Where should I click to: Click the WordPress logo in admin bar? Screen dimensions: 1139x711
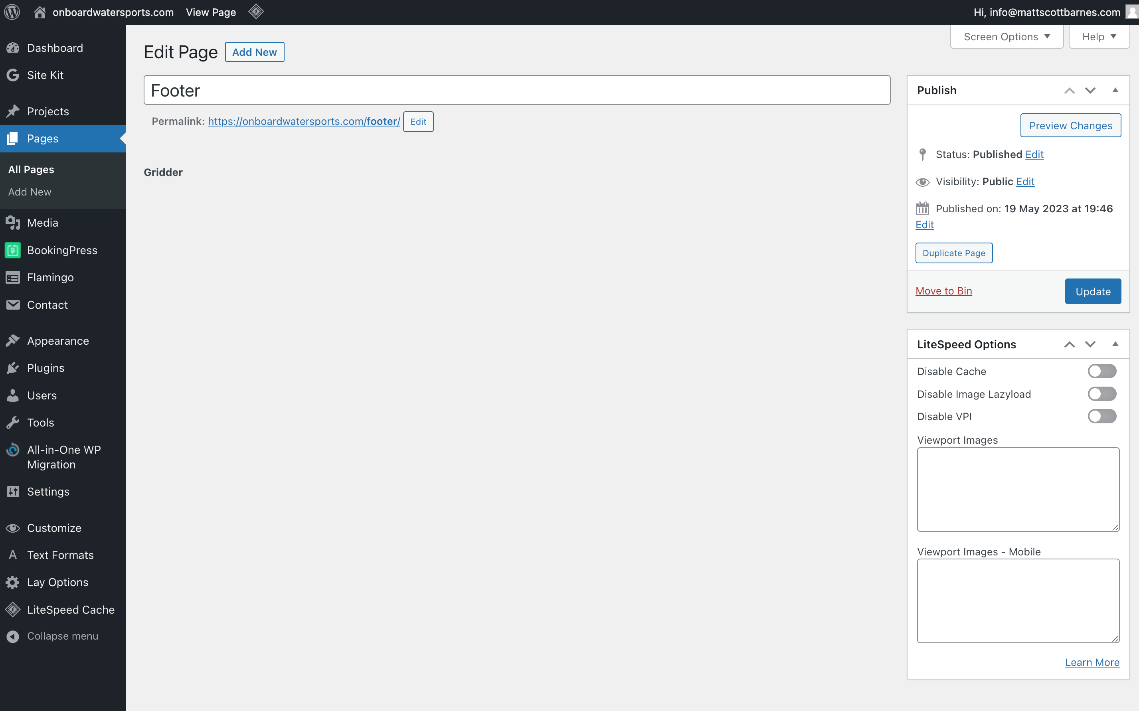click(12, 12)
